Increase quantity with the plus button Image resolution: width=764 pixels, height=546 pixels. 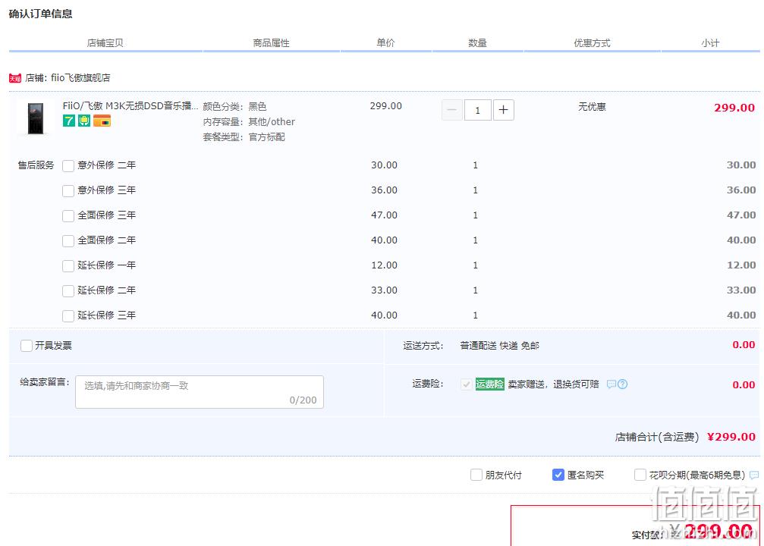coord(503,110)
